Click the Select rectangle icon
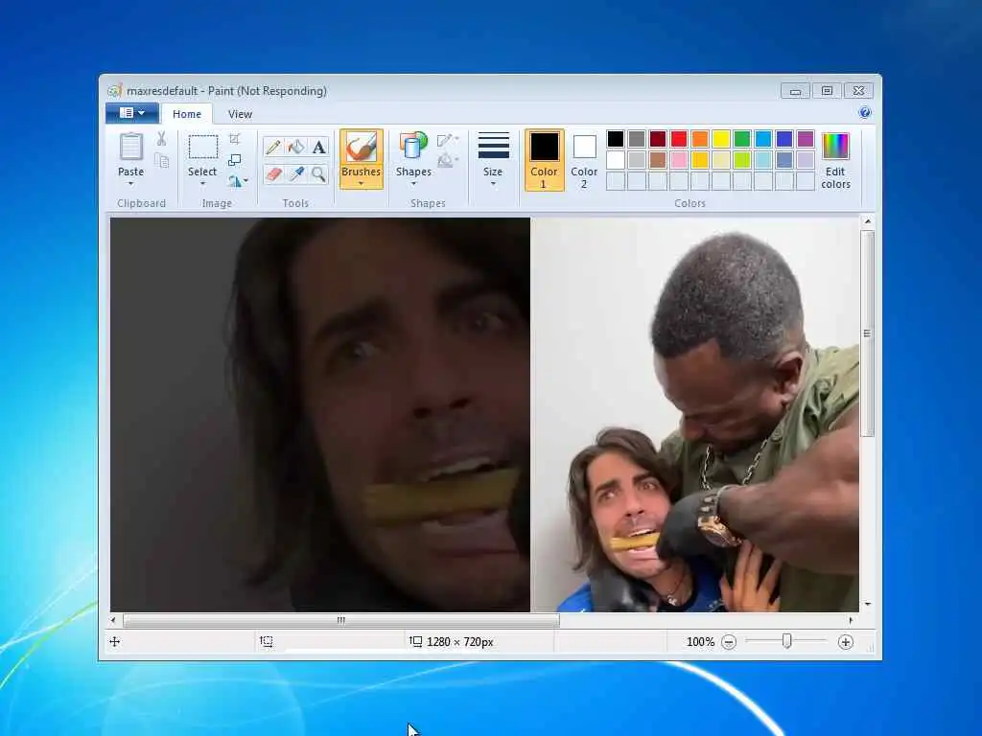Screen dimensions: 982x736 (x=203, y=148)
